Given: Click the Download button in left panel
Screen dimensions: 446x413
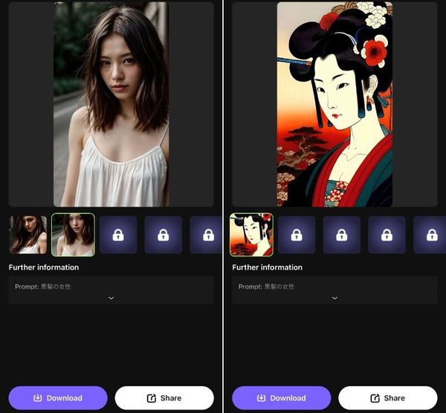Looking at the screenshot, I should [x=58, y=397].
